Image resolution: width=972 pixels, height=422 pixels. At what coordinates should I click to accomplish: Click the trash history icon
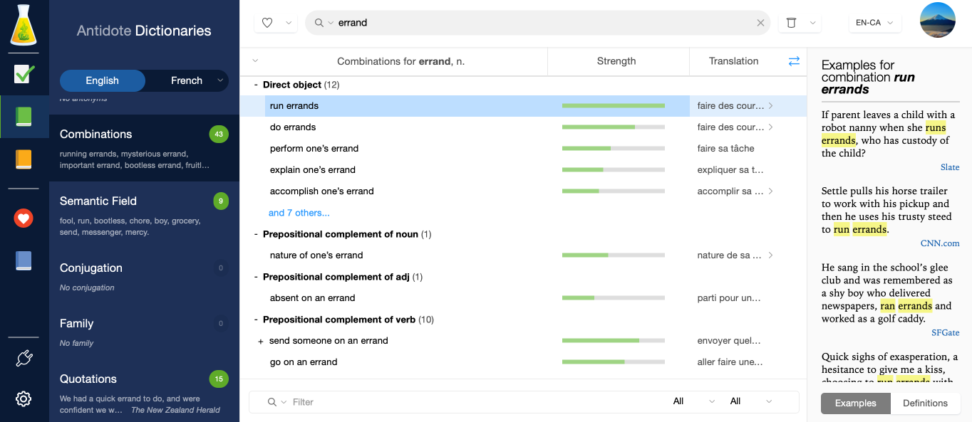pos(791,23)
